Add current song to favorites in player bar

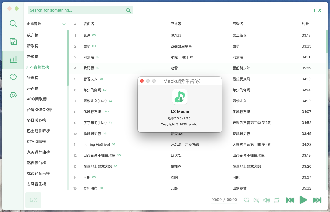point(246,200)
